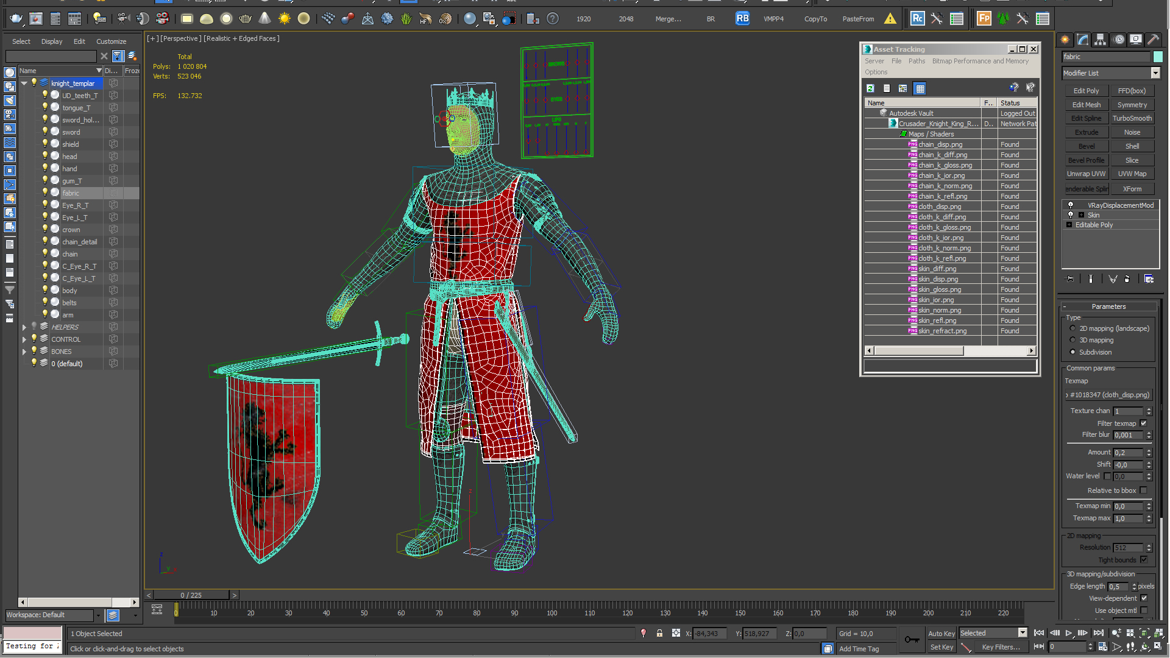This screenshot has width=1170, height=658.
Task: Click the 0 / 225 time slider
Action: click(x=191, y=595)
